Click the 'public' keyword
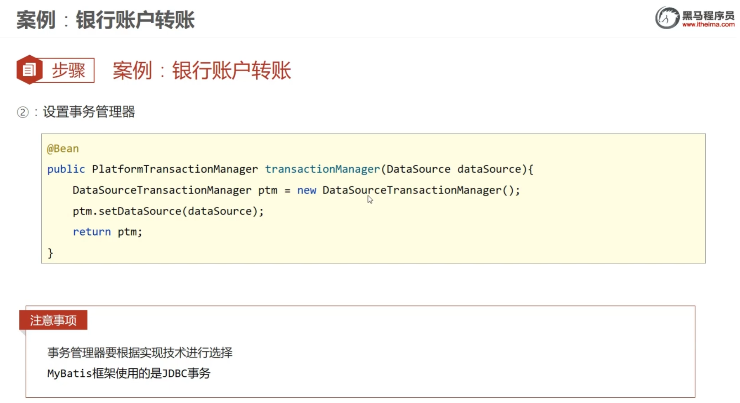 [x=66, y=169]
